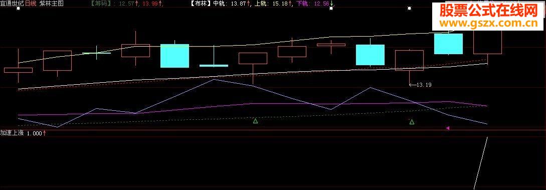Open the 紫林主图 indicator title
Screen dimensions: 546x190
[51, 4]
